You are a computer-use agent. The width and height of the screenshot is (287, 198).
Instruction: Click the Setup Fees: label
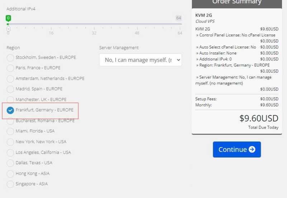[x=206, y=99]
